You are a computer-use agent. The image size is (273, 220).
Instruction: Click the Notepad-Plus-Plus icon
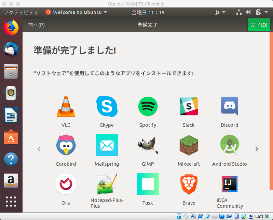click(107, 184)
